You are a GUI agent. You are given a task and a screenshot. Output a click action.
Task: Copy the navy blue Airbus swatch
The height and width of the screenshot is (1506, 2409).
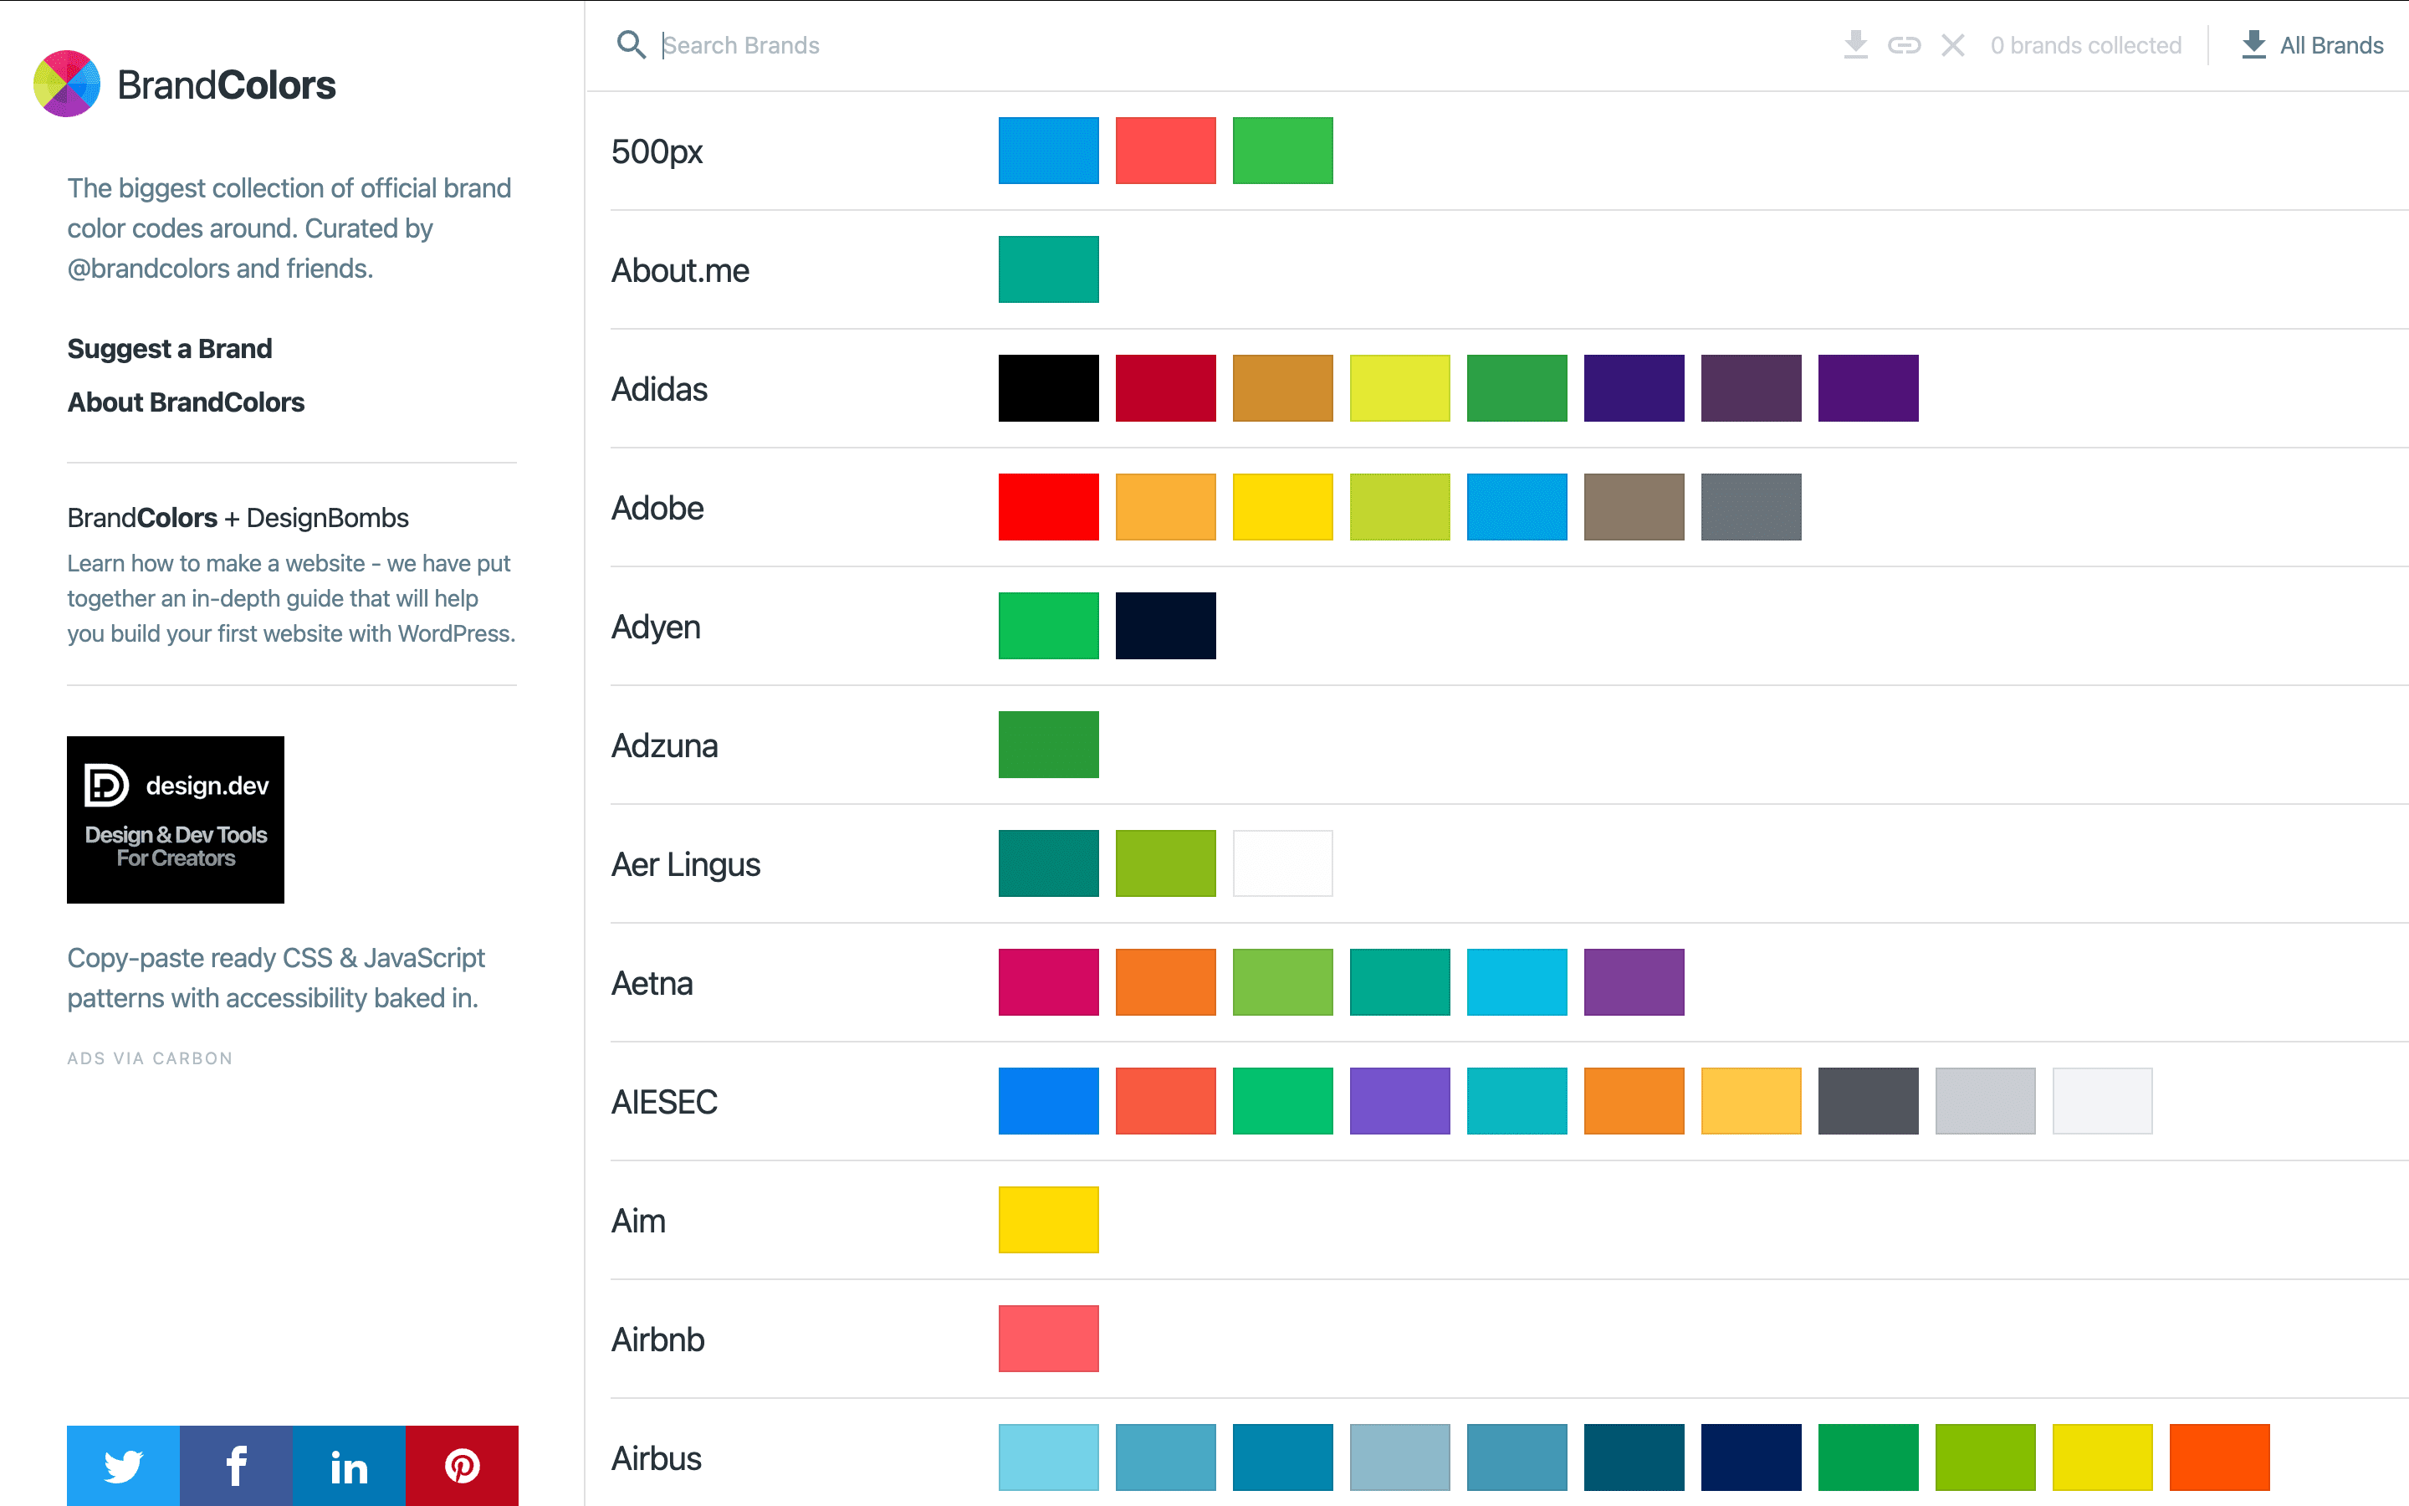pyautogui.click(x=1751, y=1457)
